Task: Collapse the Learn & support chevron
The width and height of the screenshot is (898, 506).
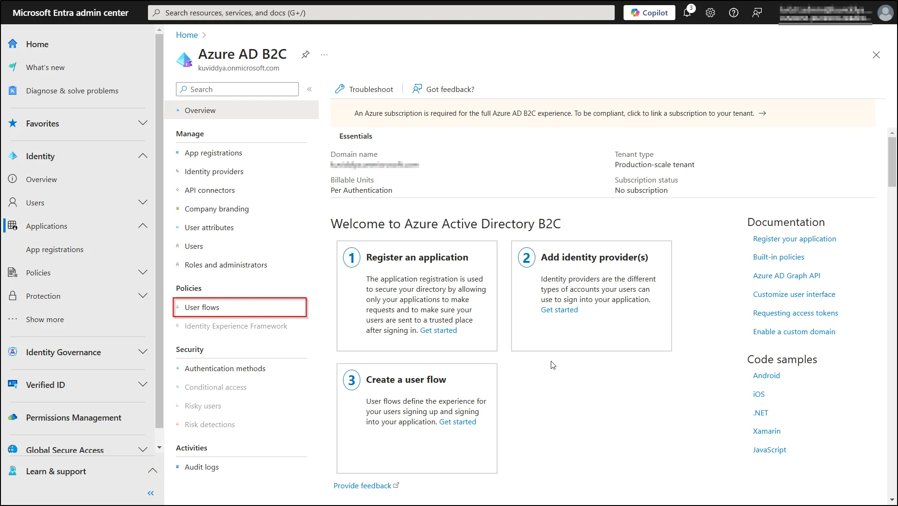Action: tap(152, 471)
